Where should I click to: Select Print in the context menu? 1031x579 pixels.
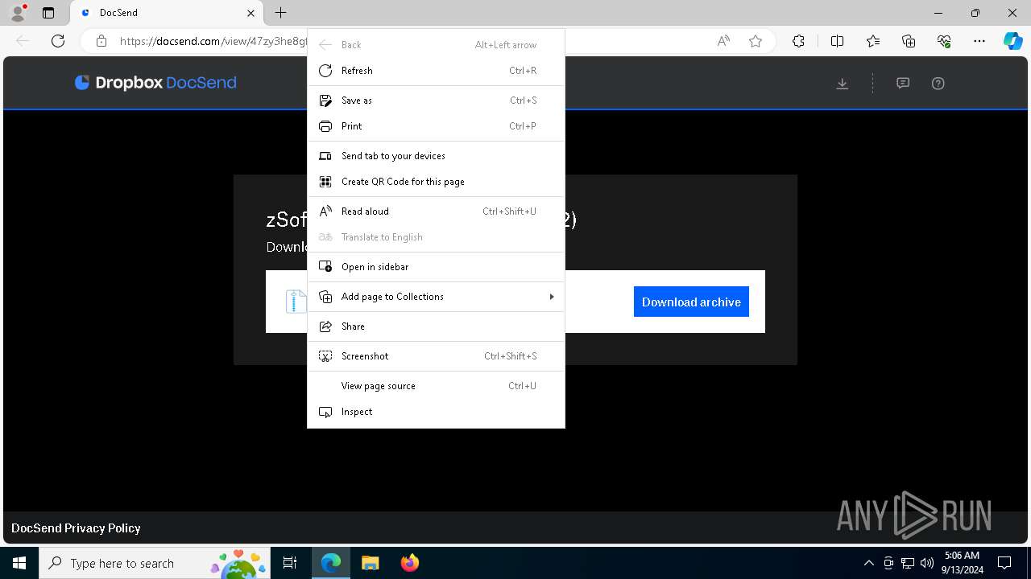point(436,126)
